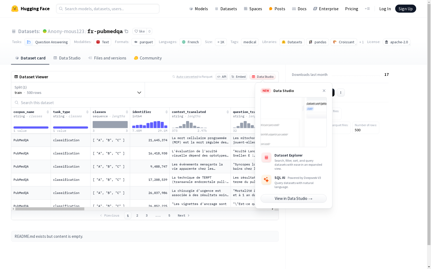The width and height of the screenshot is (431, 269).
Task: Click the French language tag
Action: pyautogui.click(x=190, y=42)
